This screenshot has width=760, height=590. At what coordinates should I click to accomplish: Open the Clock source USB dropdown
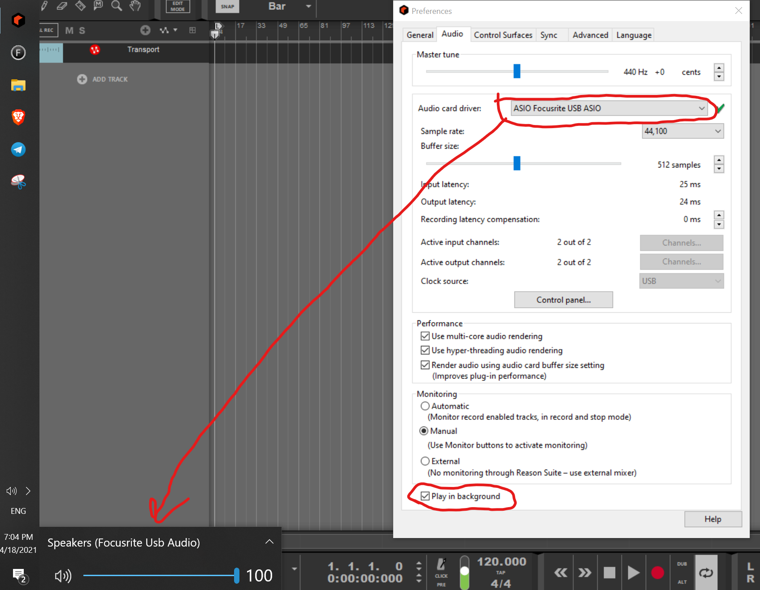[x=682, y=281]
